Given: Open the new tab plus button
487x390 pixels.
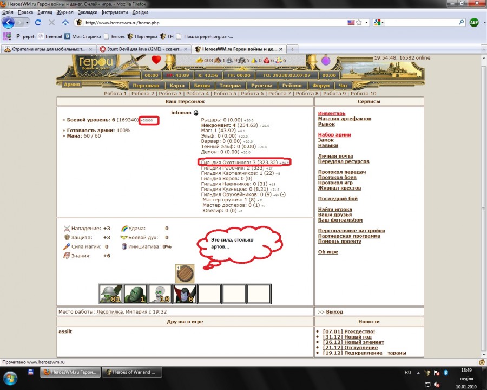Looking at the screenshot, I should [292, 49].
